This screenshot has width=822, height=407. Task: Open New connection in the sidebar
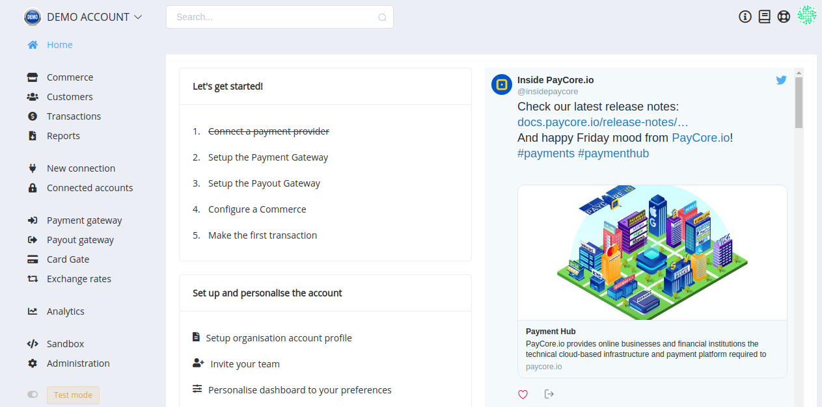81,168
